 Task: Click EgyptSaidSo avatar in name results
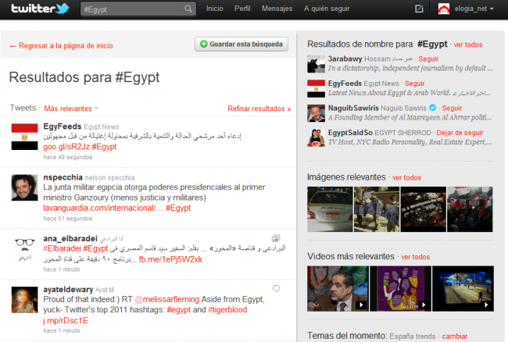tap(316, 138)
